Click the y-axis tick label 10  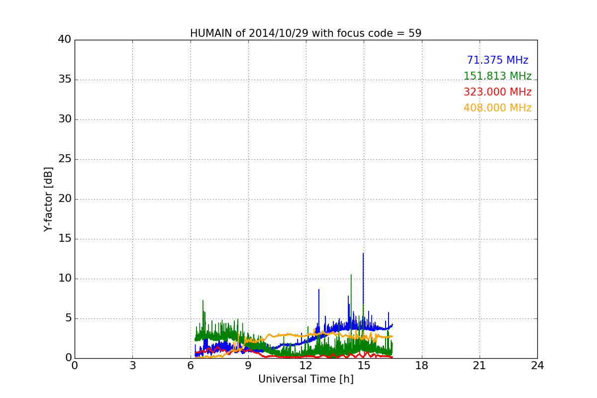(x=65, y=279)
